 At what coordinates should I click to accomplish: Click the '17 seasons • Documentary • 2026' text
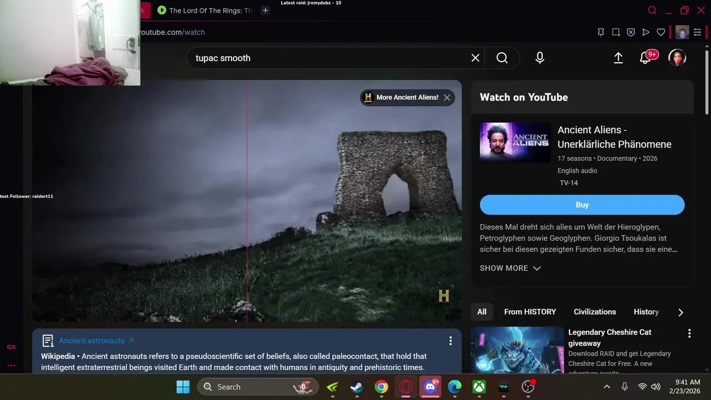pos(608,158)
